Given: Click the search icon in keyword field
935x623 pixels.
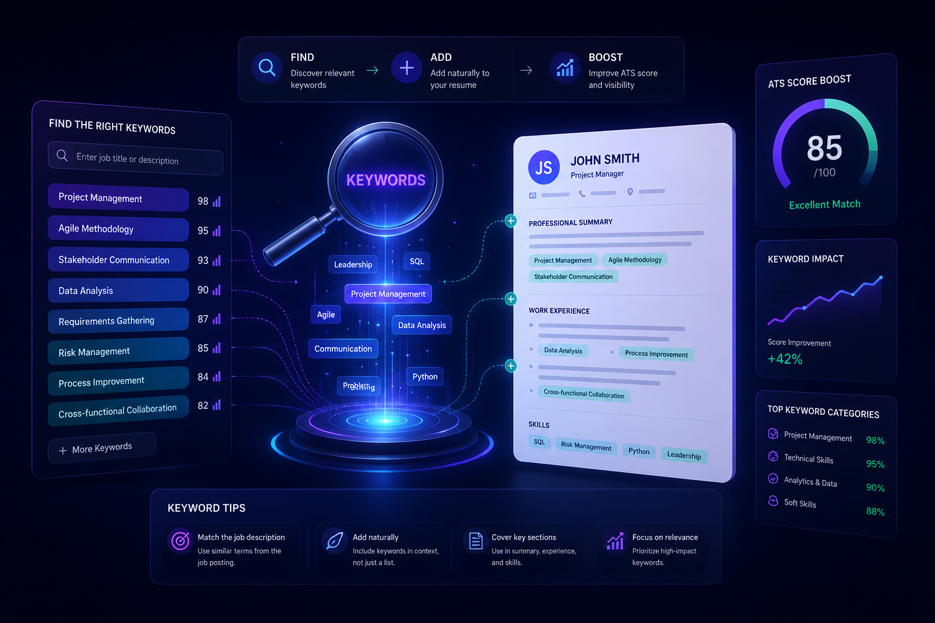Looking at the screenshot, I should coord(62,156).
